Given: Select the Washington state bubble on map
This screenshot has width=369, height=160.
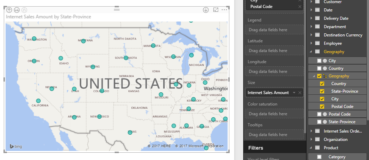Looking at the screenshot, I should [x=34, y=39].
